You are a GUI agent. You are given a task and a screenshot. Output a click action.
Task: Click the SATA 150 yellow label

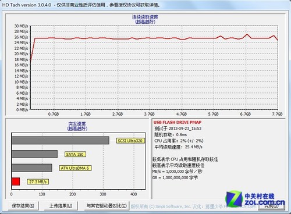pos(75,154)
